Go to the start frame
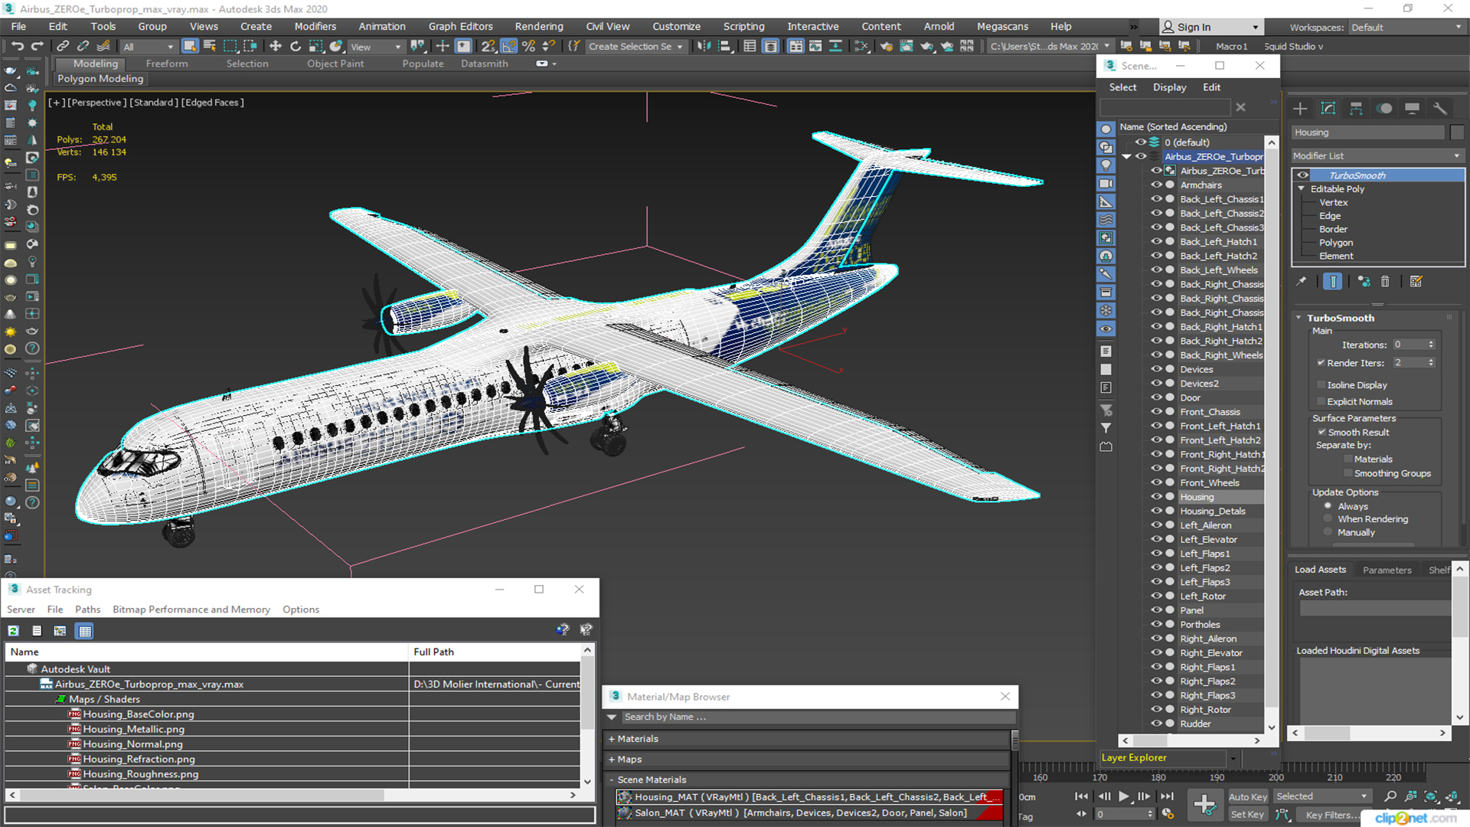1470x827 pixels. point(1081,796)
